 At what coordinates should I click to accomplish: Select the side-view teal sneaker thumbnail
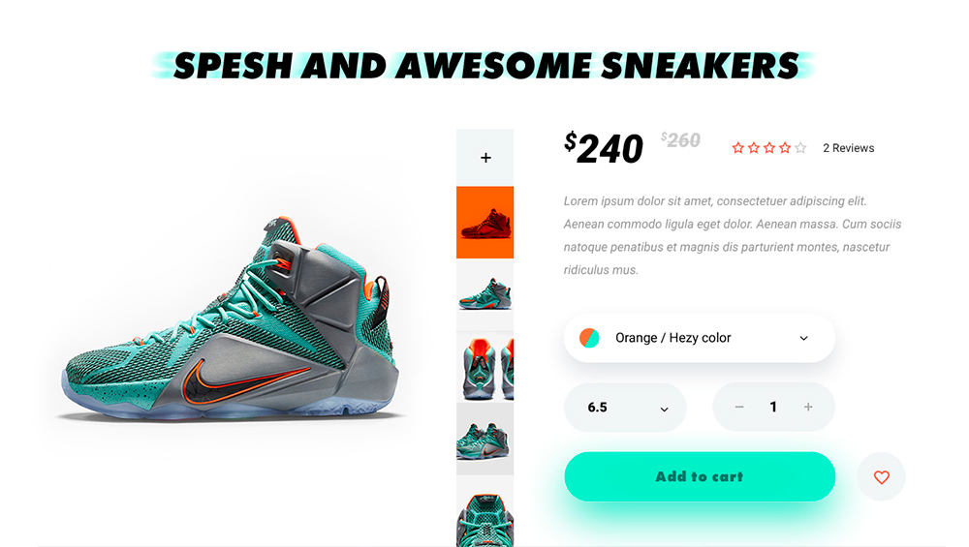coord(485,294)
